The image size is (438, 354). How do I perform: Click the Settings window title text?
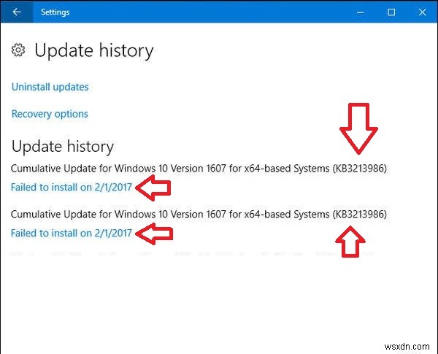[x=55, y=12]
